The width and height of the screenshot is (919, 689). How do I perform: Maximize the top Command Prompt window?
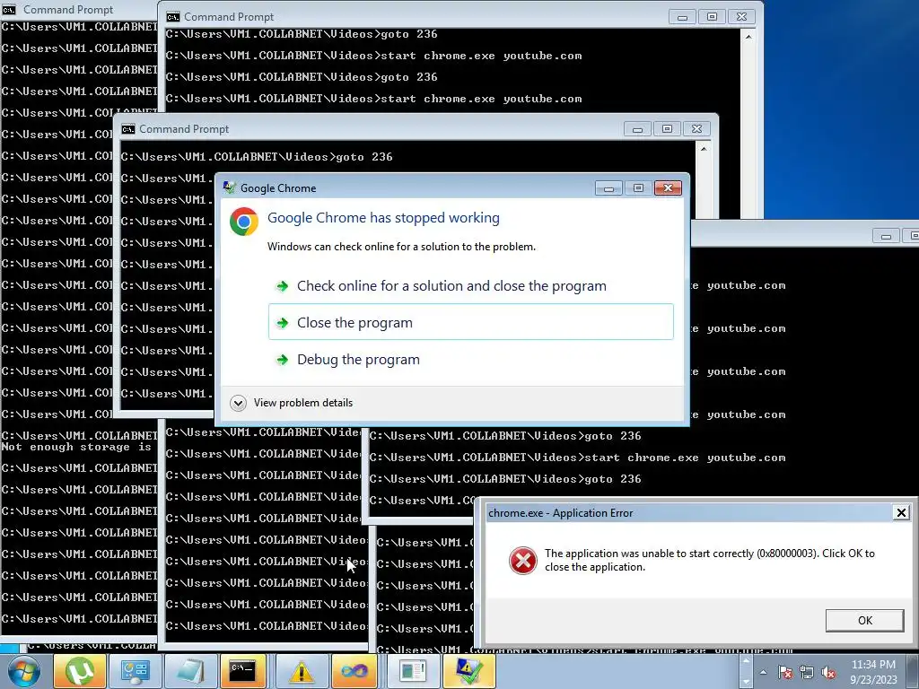click(712, 17)
